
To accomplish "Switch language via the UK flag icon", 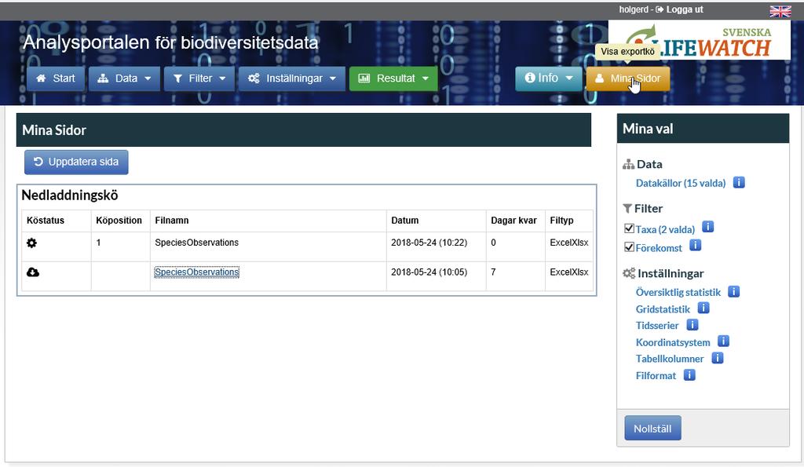I will pyautogui.click(x=780, y=11).
